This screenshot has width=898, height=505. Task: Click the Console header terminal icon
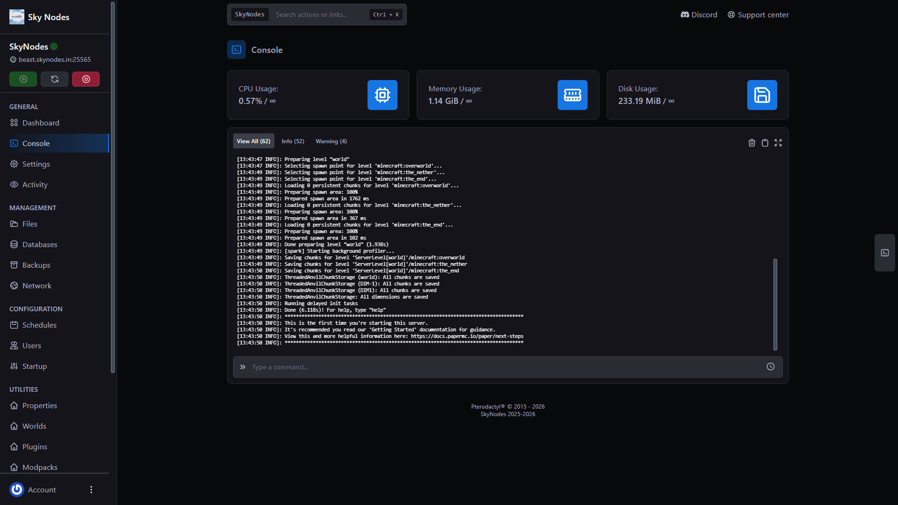(236, 50)
